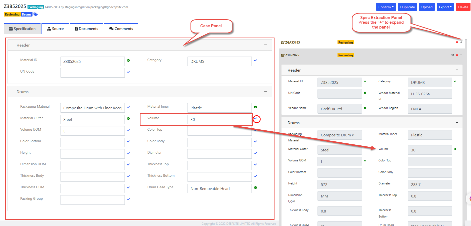Toggle eye visibility icon for Z3852025 extraction
Image resolution: width=471 pixels, height=226 pixels.
(x=452, y=55)
